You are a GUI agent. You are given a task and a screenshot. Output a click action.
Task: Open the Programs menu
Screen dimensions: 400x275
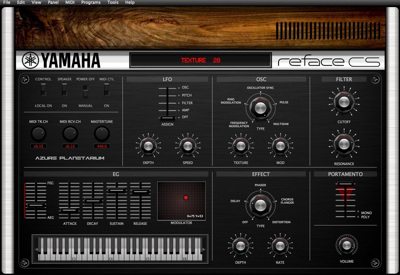point(91,2)
